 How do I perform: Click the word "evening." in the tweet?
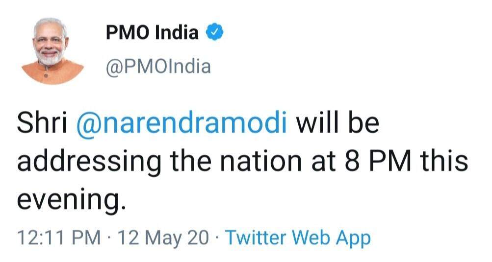[x=68, y=199]
